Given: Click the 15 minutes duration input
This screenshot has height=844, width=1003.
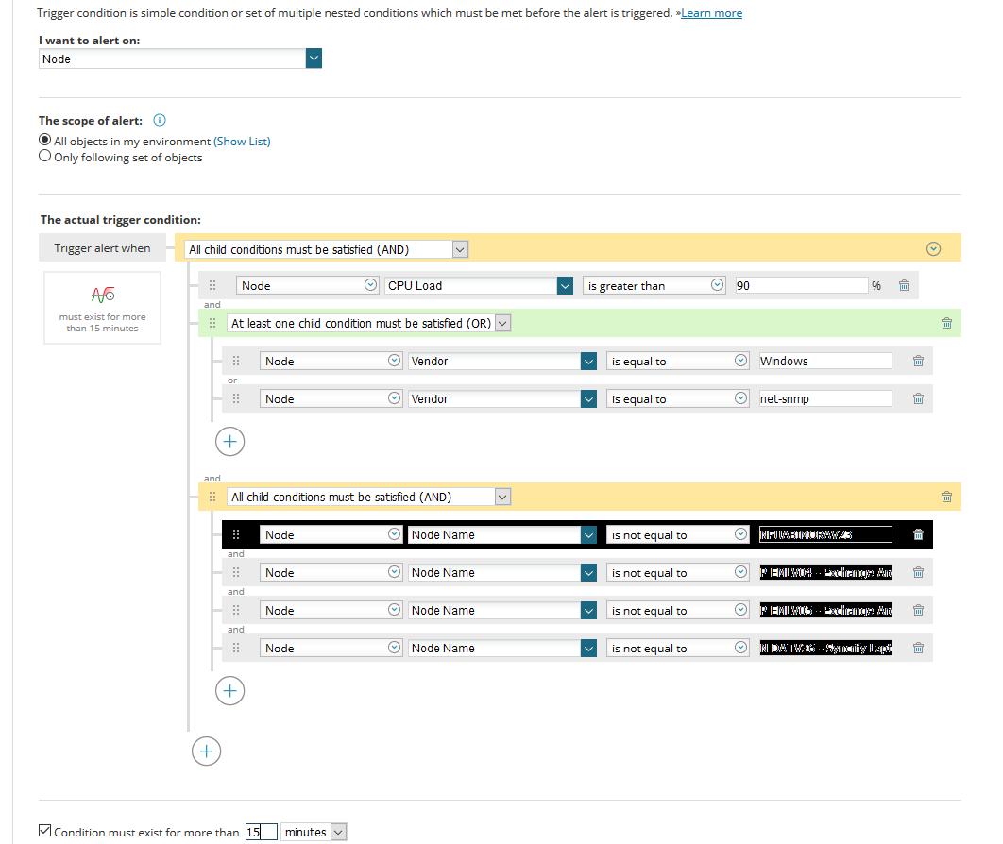Looking at the screenshot, I should 261,832.
